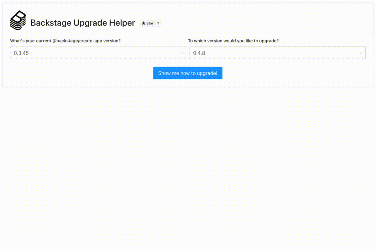Viewport: 376px width, 249px height.
Task: Click the 0.4.8 selected version value
Action: [199, 53]
